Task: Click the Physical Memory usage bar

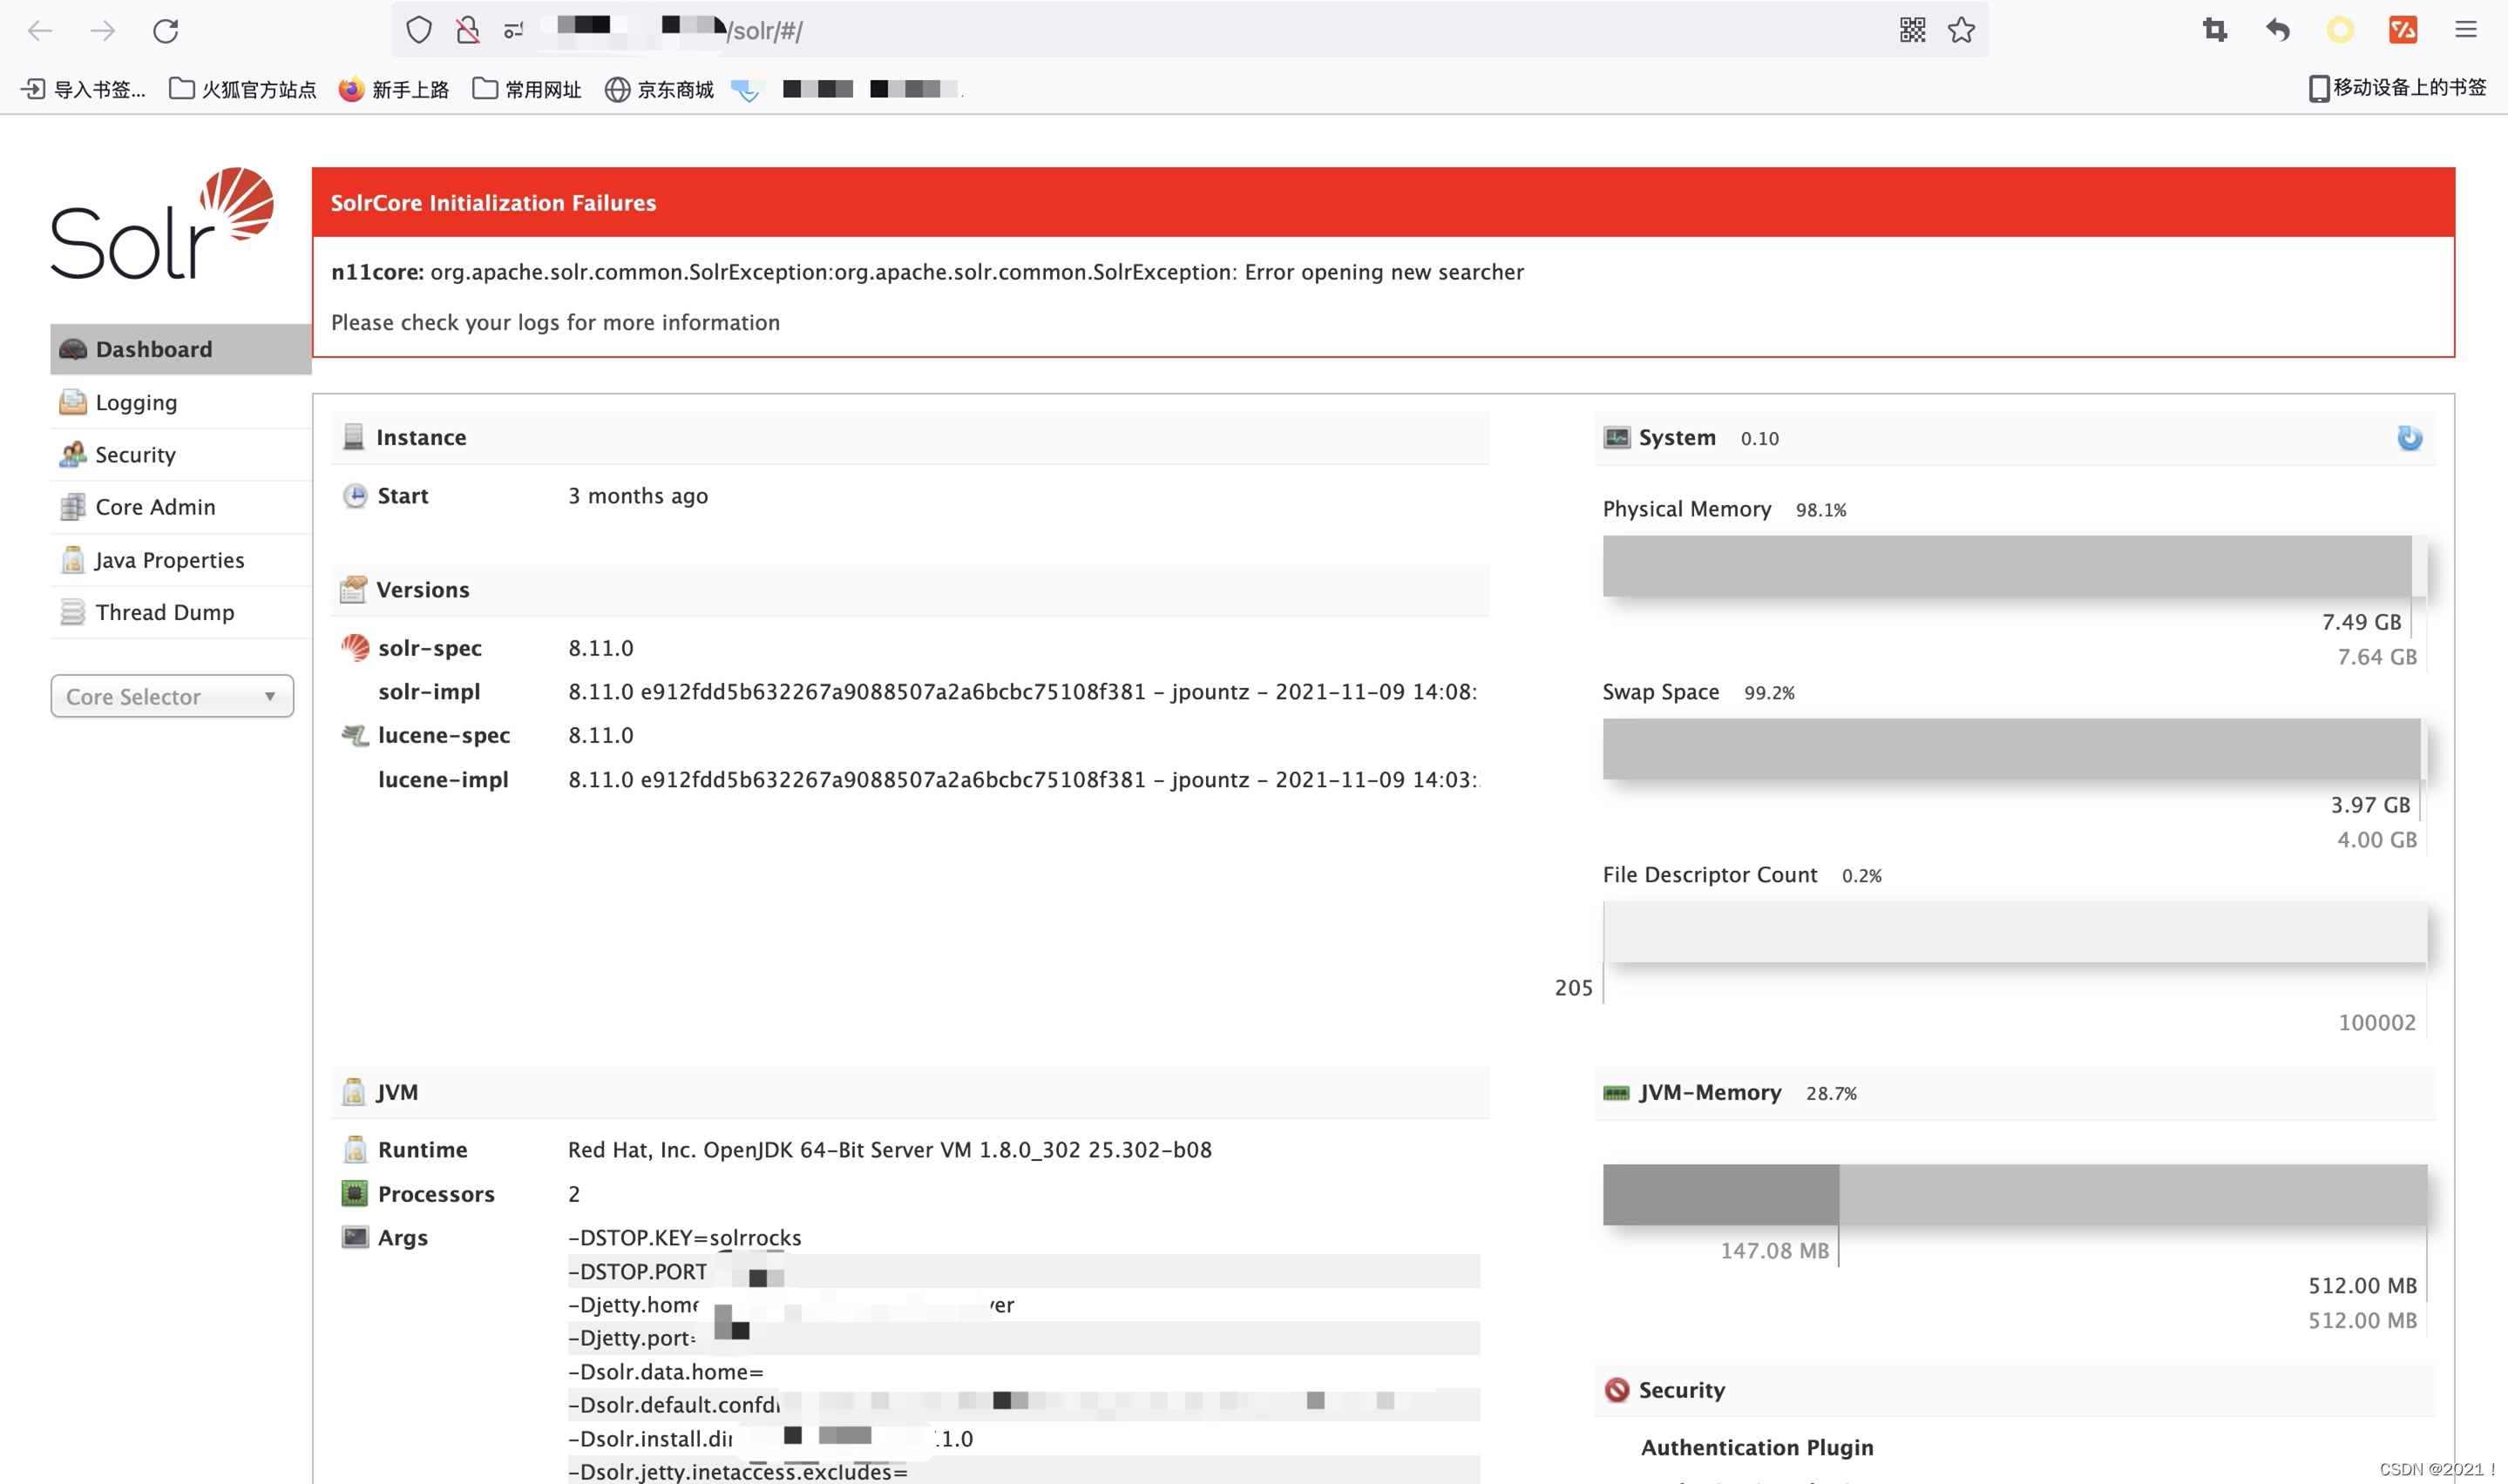Action: click(x=2015, y=566)
